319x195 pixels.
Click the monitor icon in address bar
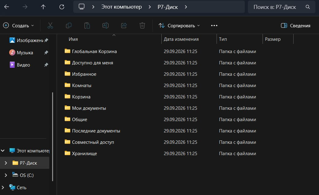82,6
